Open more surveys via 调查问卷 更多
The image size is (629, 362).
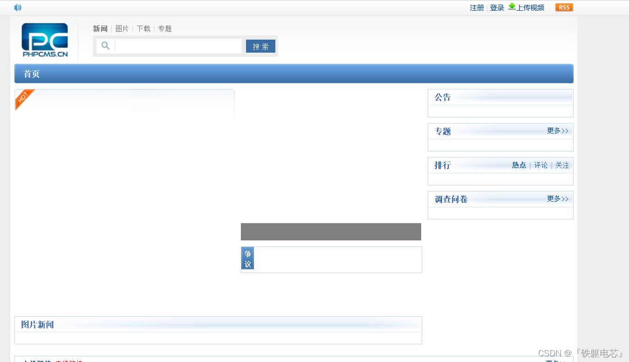click(557, 199)
